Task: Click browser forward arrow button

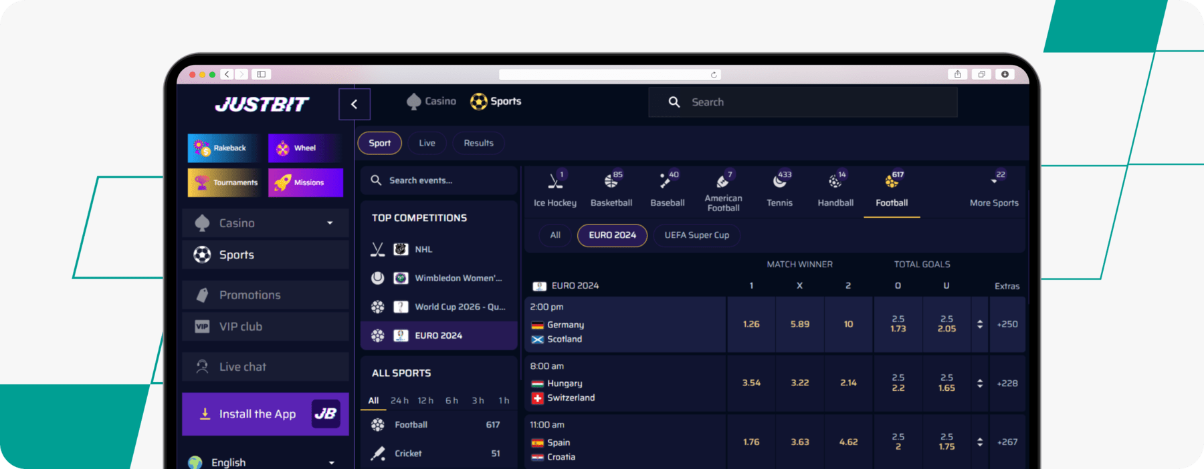Action: click(x=241, y=74)
